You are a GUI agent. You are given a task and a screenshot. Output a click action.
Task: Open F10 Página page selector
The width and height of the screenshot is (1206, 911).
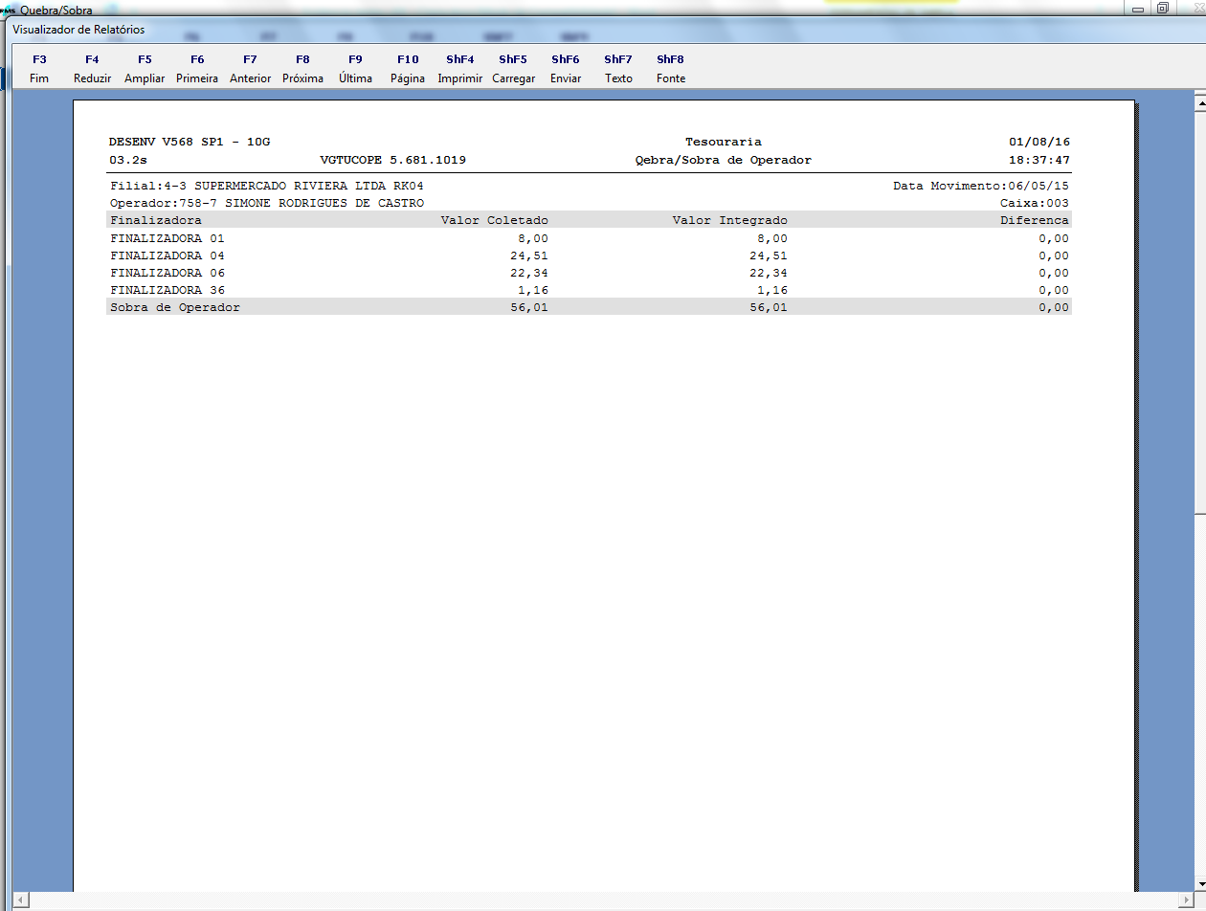(408, 69)
